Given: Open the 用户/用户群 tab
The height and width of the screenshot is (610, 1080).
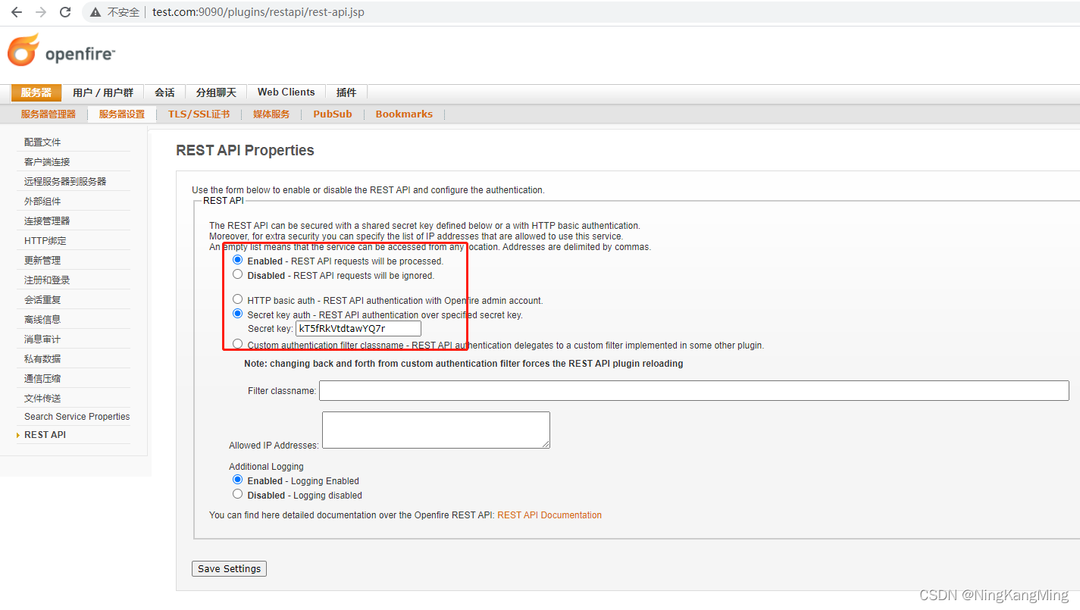Looking at the screenshot, I should [103, 92].
